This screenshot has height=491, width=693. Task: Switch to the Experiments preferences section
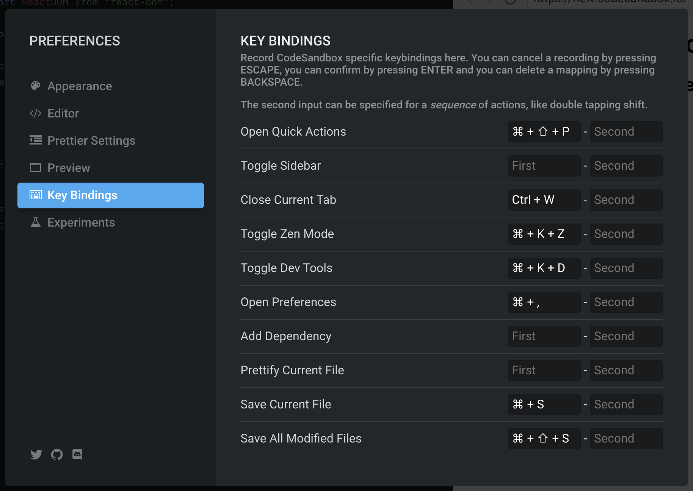coord(81,222)
